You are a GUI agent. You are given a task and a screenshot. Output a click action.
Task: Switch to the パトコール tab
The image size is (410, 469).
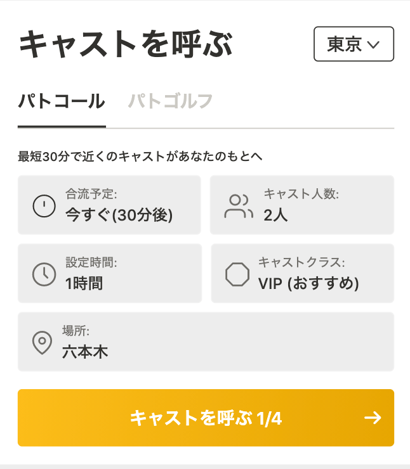click(62, 101)
